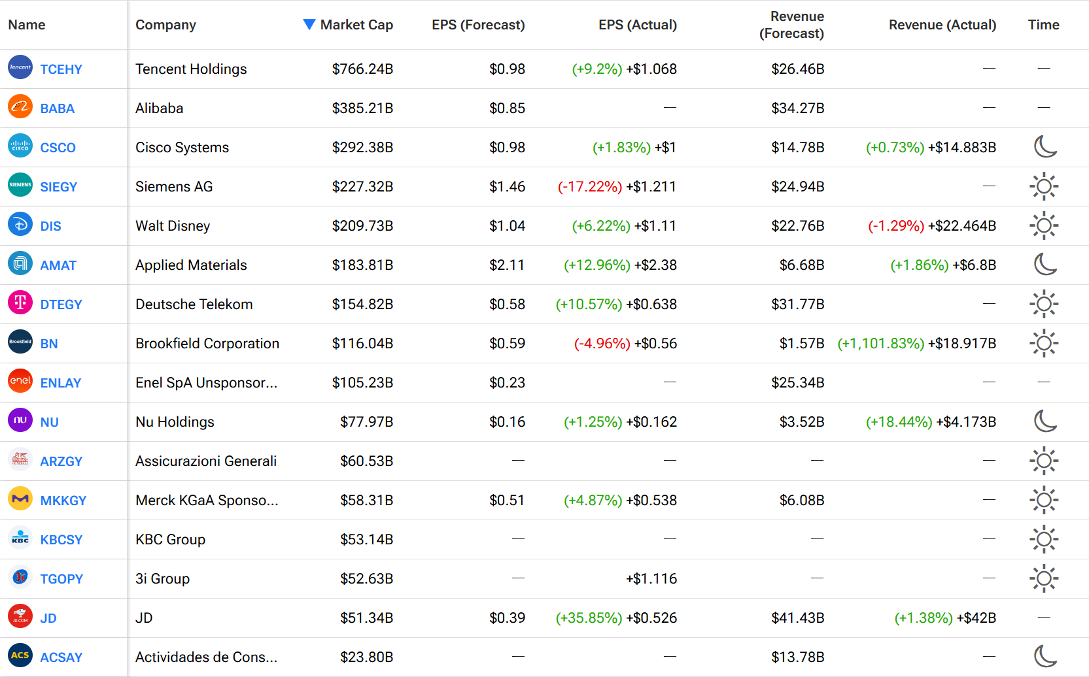Click the ACS logo icon
This screenshot has width=1089, height=677.
pos(20,655)
